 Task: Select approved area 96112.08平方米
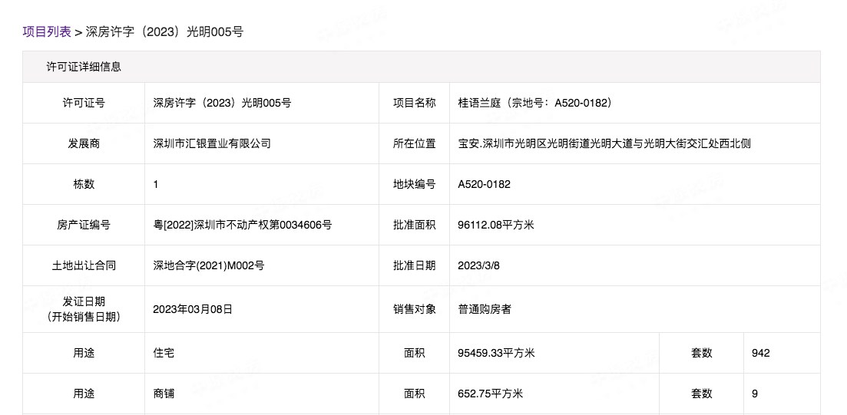point(496,225)
